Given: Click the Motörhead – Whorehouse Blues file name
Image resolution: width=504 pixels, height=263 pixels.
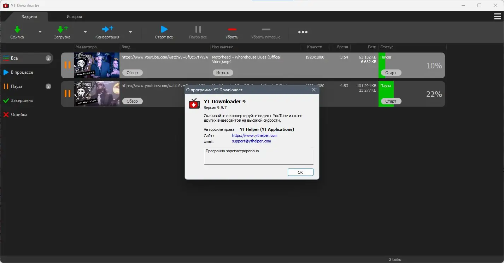Looking at the screenshot, I should coord(246,59).
